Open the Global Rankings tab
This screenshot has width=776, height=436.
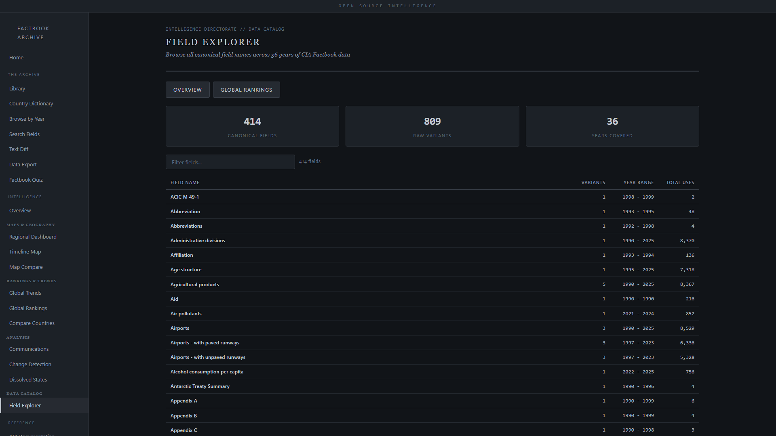(x=246, y=90)
